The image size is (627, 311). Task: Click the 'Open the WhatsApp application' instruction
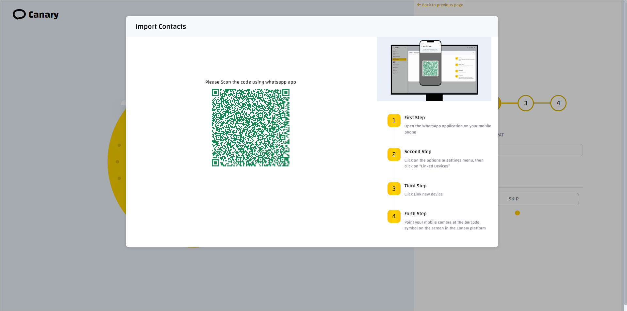(x=448, y=129)
